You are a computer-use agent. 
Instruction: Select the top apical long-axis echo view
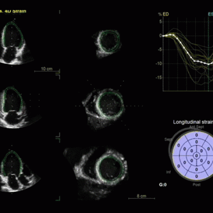(x=16, y=43)
